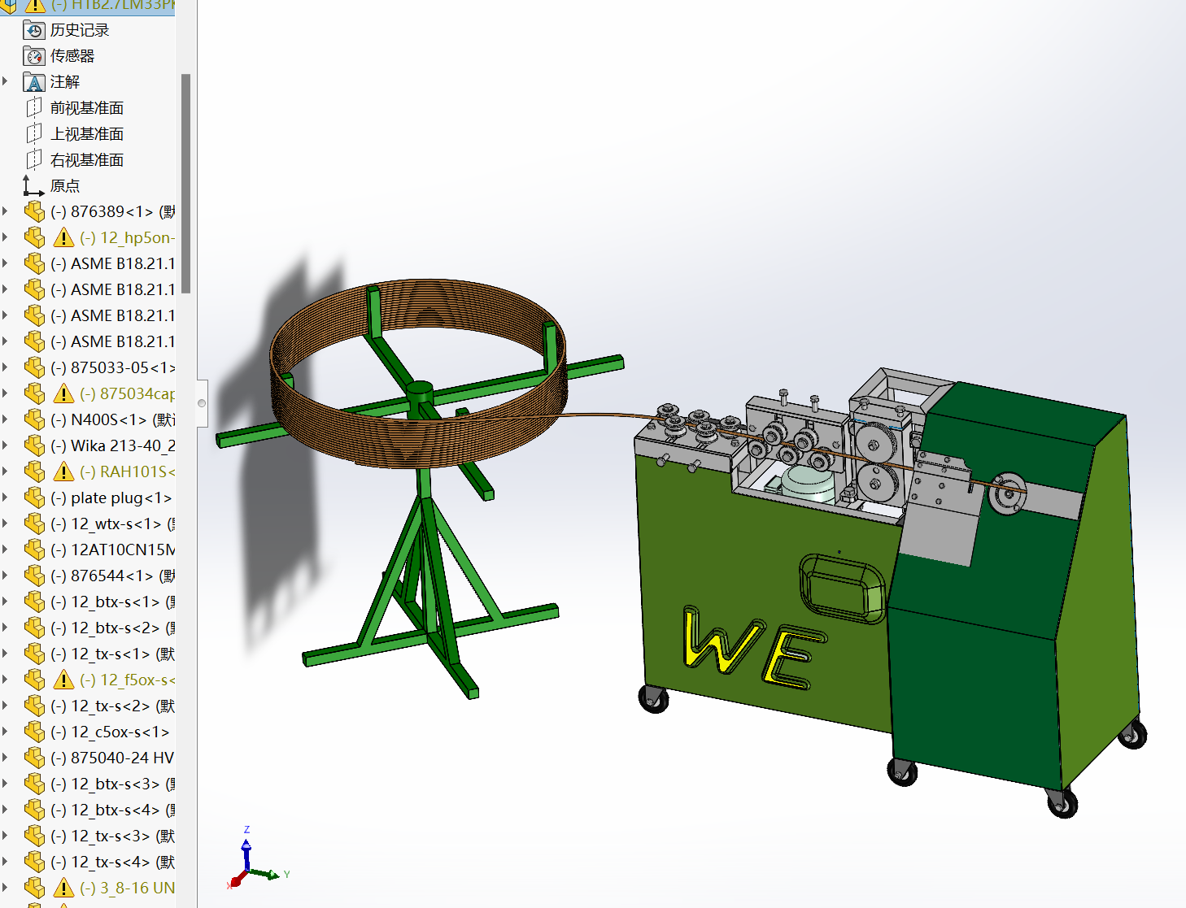This screenshot has width=1186, height=908.
Task: Select 12_btx-s<3> in the feature tree
Action: [x=115, y=784]
